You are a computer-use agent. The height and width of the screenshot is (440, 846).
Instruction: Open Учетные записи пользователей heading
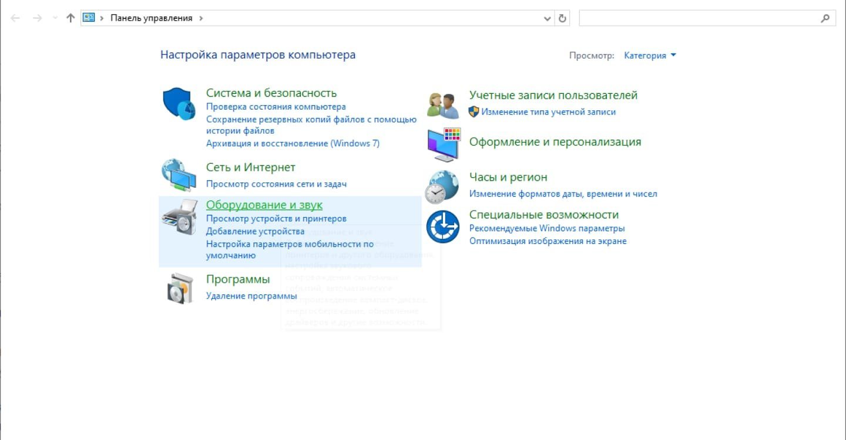553,95
